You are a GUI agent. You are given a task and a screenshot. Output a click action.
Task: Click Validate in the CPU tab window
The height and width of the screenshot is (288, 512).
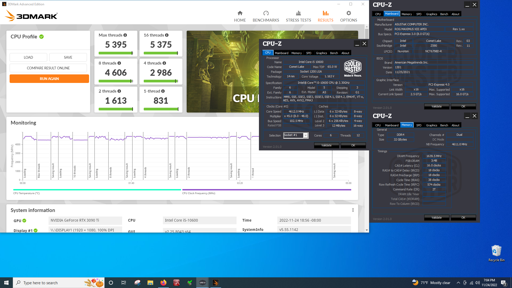coord(326,145)
